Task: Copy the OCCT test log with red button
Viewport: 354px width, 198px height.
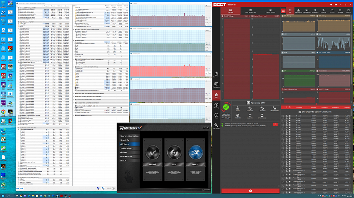Action: click(x=275, y=124)
